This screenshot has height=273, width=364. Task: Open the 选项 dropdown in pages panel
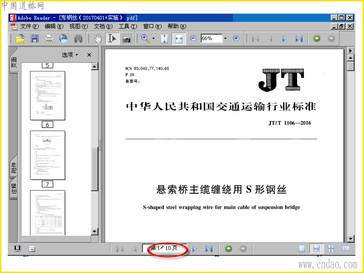click(x=70, y=55)
